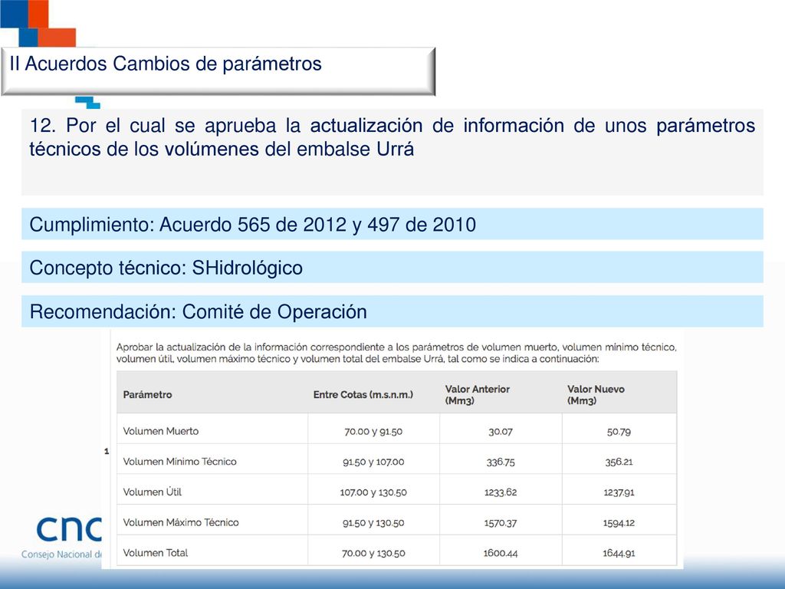The width and height of the screenshot is (785, 589).
Task: Click the 'Entre Cotas (m.s.n.m.)' column header
Action: pos(363,395)
